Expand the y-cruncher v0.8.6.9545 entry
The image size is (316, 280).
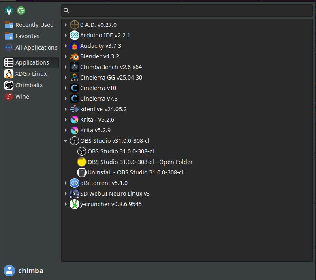pos(66,204)
